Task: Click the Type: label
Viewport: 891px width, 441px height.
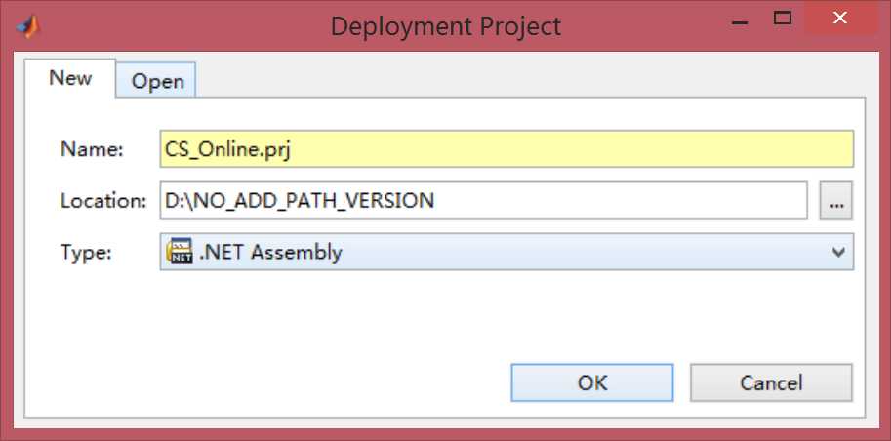Action: point(87,253)
